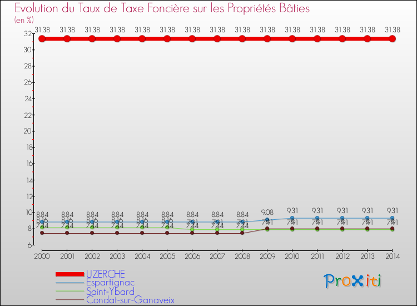This screenshot has width=417, height=306.
Task: Click the brown Condat-sur-Ganaveix point for 2000
Action: [x=42, y=233]
